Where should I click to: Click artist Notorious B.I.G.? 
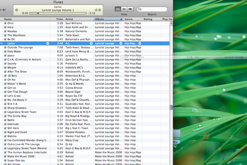click(75, 75)
